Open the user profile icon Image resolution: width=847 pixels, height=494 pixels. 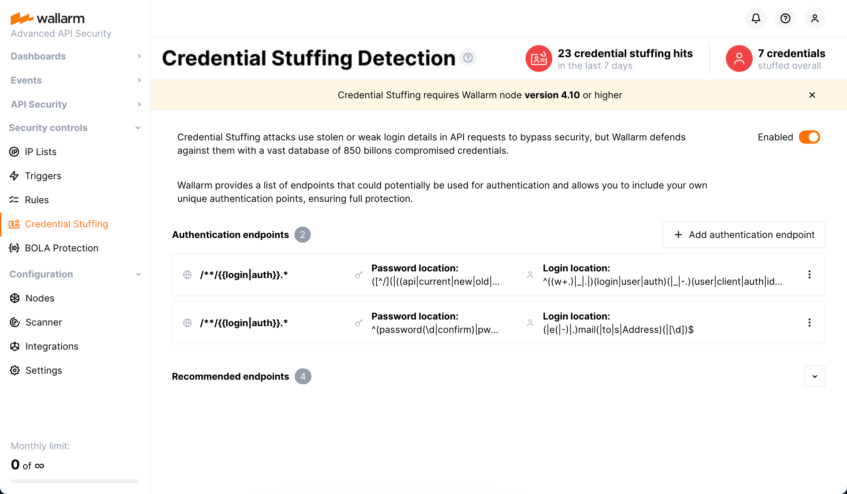(815, 18)
